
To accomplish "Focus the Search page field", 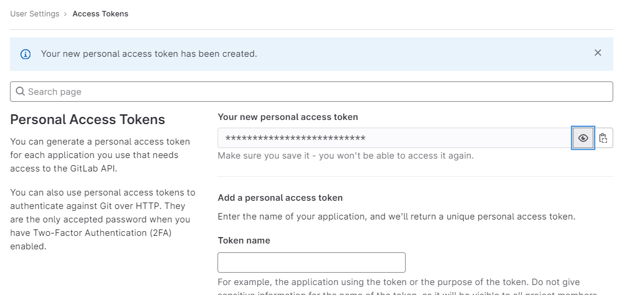I will click(x=316, y=91).
